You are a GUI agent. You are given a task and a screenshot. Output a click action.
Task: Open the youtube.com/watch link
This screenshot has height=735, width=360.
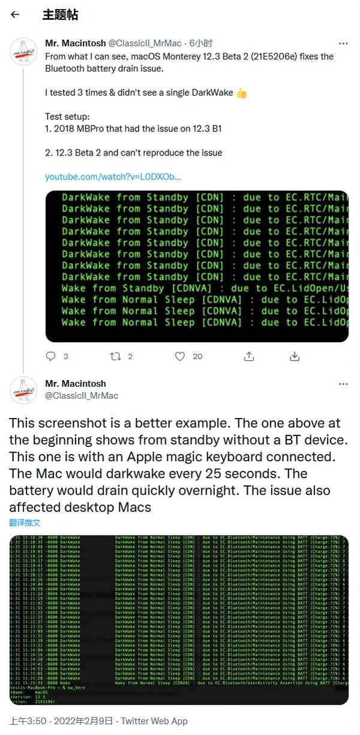click(x=113, y=177)
